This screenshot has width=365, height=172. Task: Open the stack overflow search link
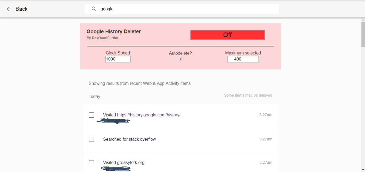click(x=142, y=139)
